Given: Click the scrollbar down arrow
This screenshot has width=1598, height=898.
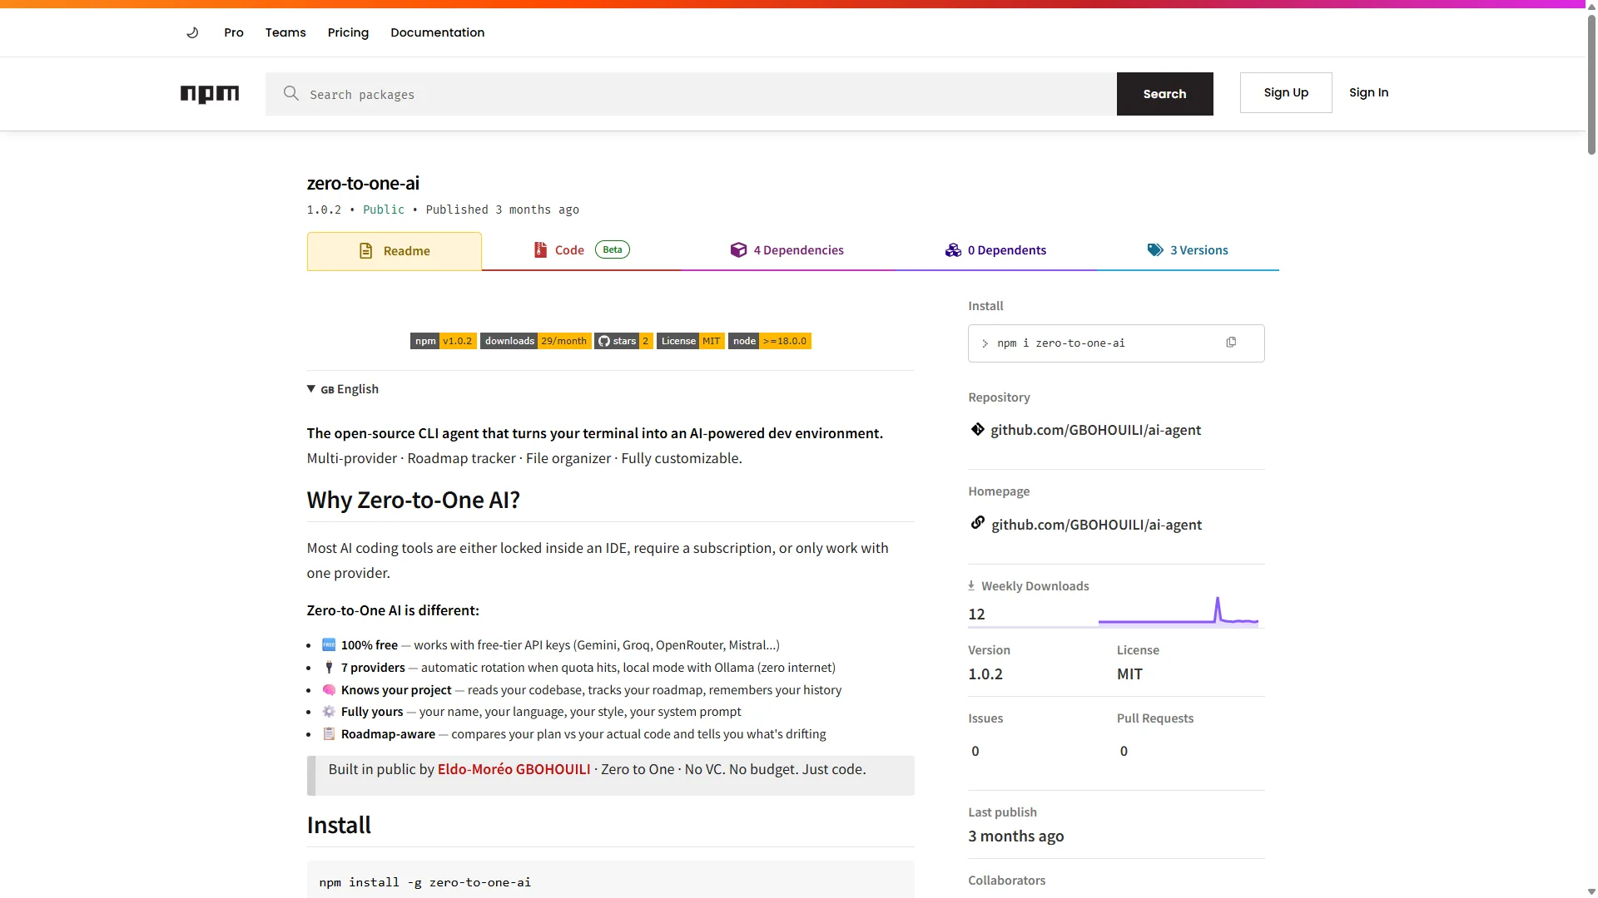Looking at the screenshot, I should 1591,891.
